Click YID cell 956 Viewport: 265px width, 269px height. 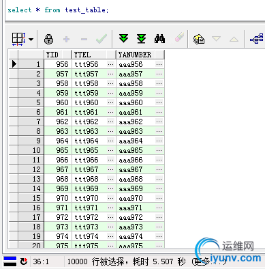58,64
